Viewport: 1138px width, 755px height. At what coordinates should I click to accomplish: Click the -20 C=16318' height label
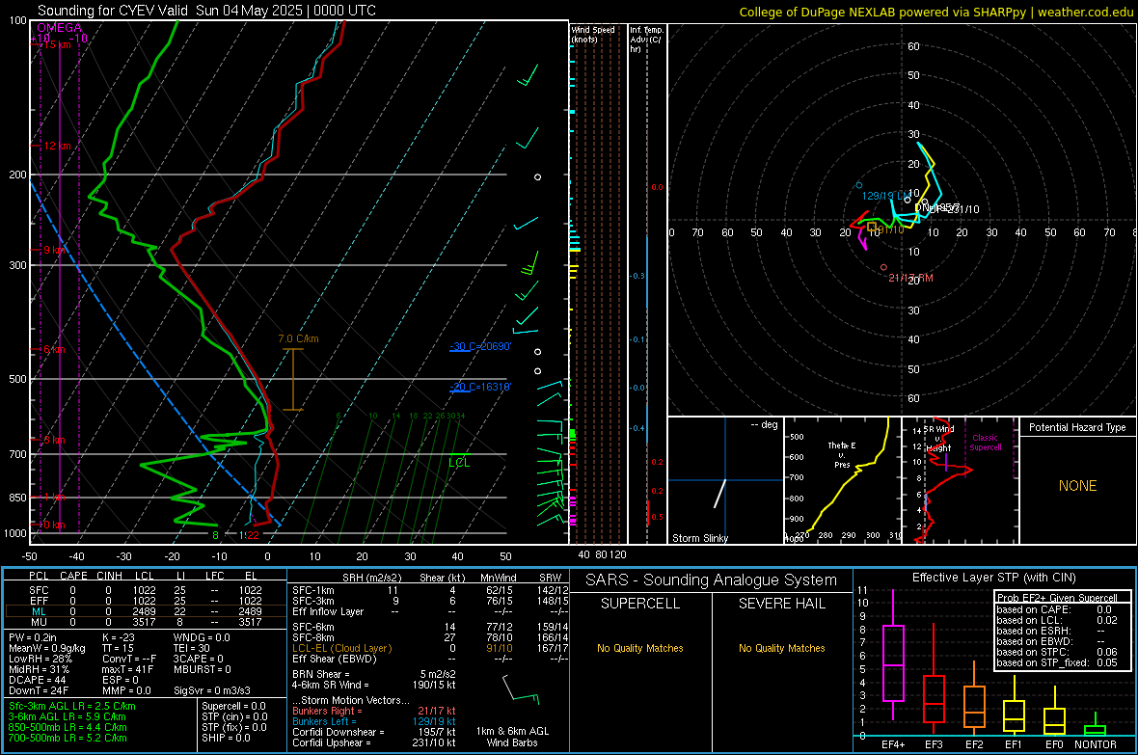coord(480,387)
